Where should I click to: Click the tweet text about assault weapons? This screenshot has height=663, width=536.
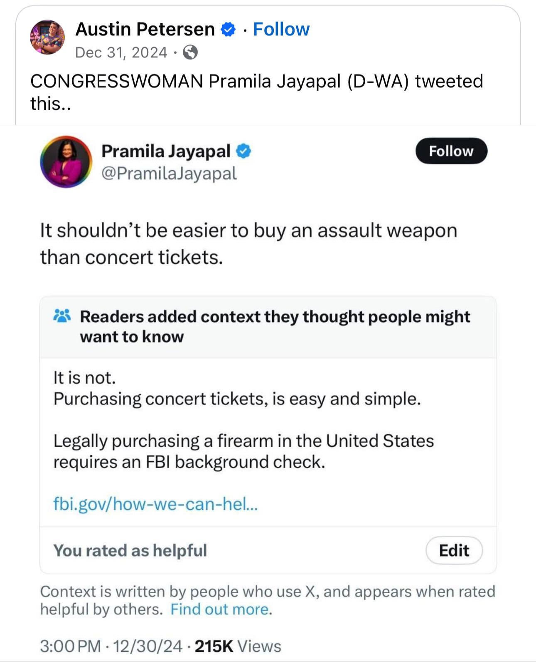click(x=248, y=244)
